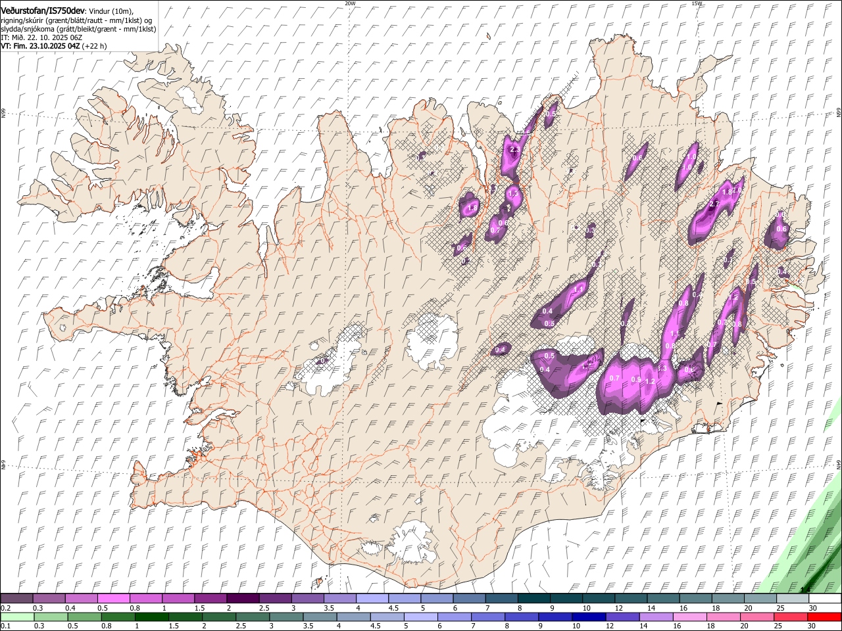842x631 pixels.
Task: Click the '(+22 h)' forecast offset text
Action: click(x=95, y=46)
